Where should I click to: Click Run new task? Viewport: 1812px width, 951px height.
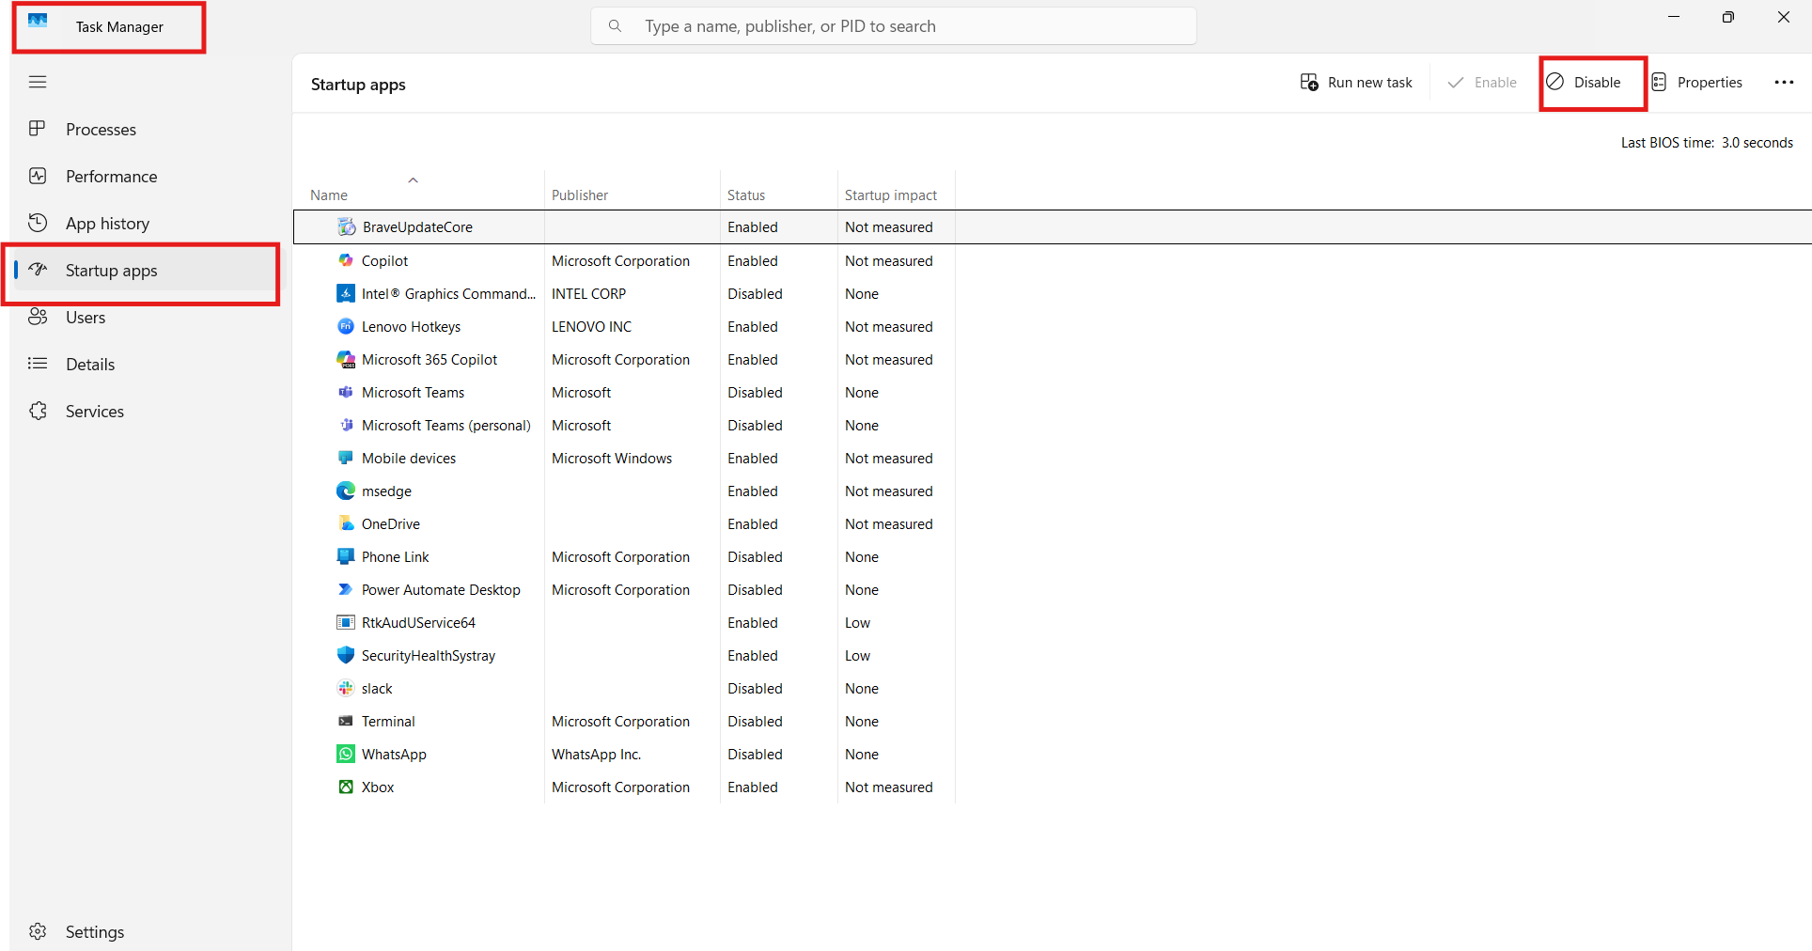(1356, 82)
